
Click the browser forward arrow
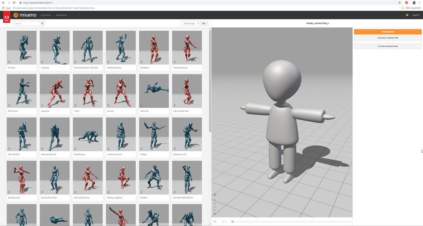pos(8,3)
